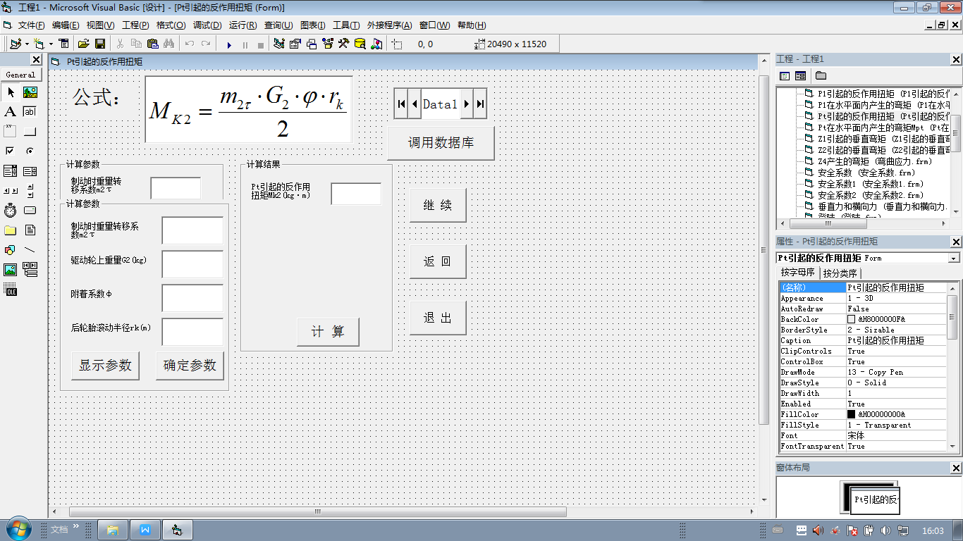Click the Open Project toolbar icon

point(83,44)
